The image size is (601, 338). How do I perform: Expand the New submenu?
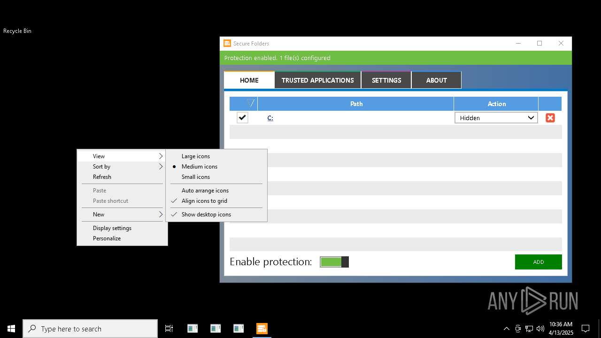(x=122, y=215)
